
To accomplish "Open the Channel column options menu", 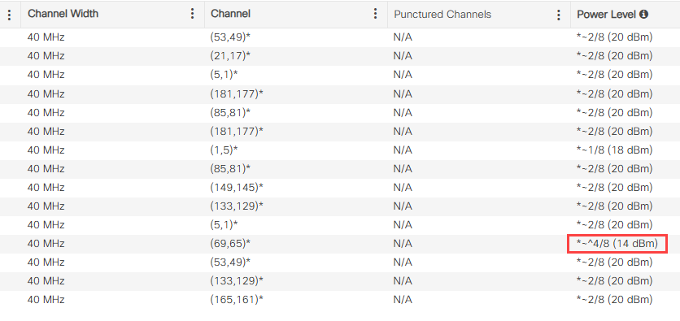I will point(375,14).
